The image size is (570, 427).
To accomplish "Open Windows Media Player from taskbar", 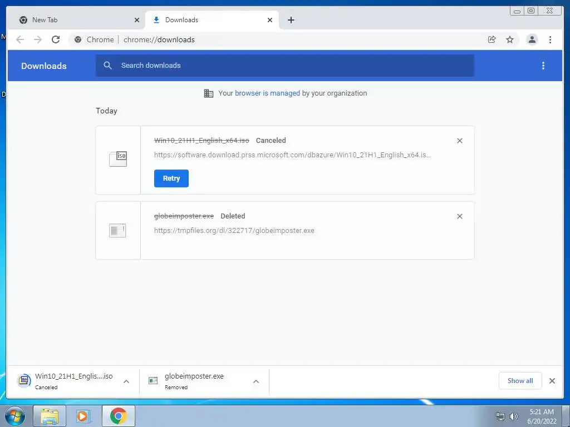I will [83, 416].
